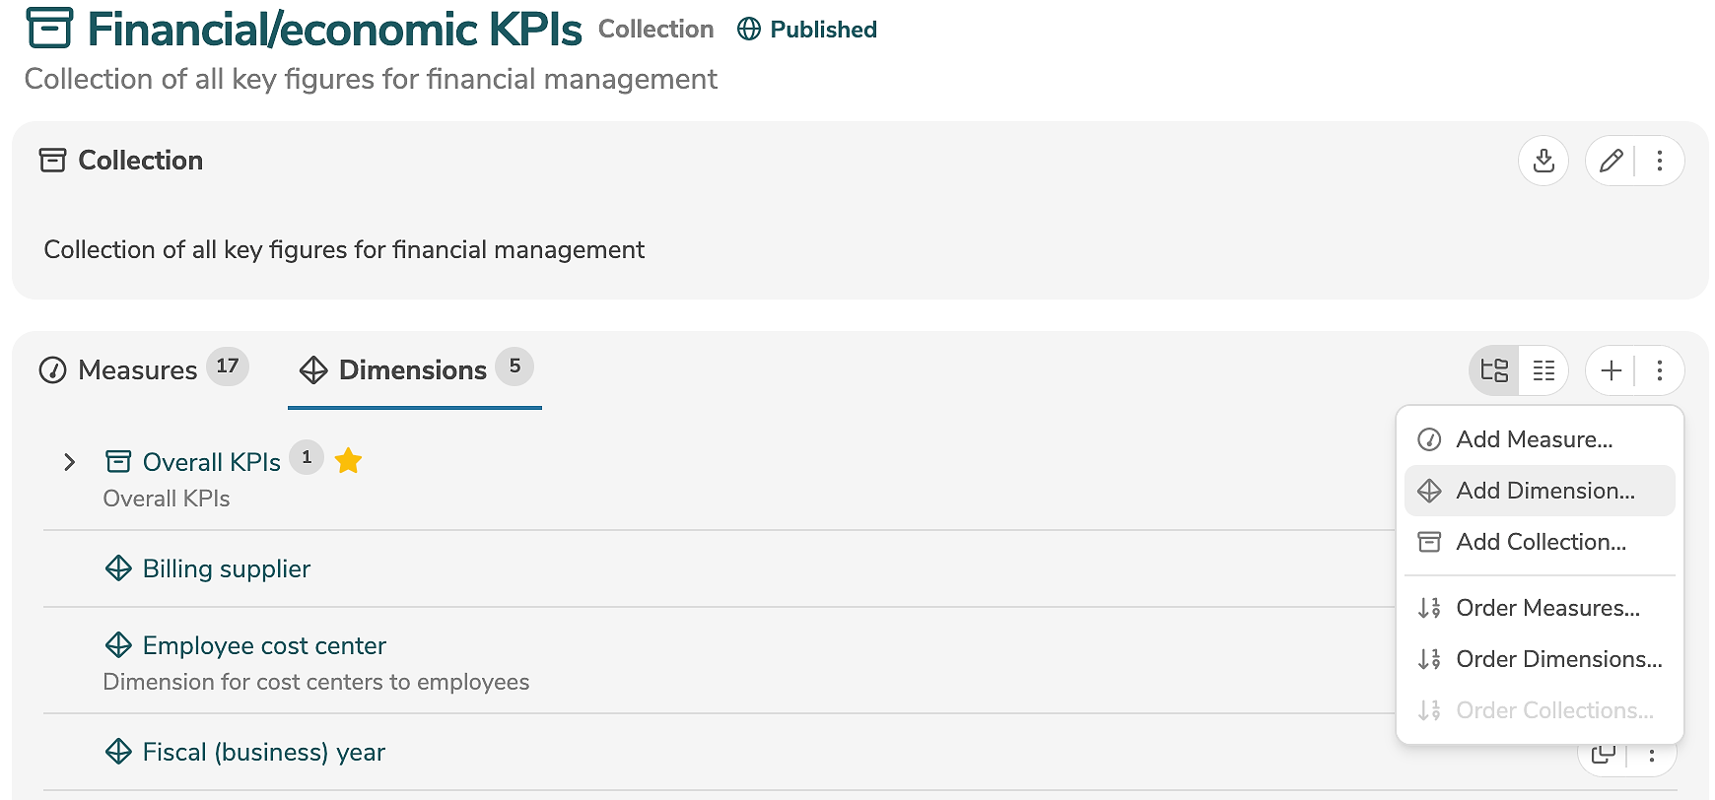Switch to the Measures tab

point(138,370)
